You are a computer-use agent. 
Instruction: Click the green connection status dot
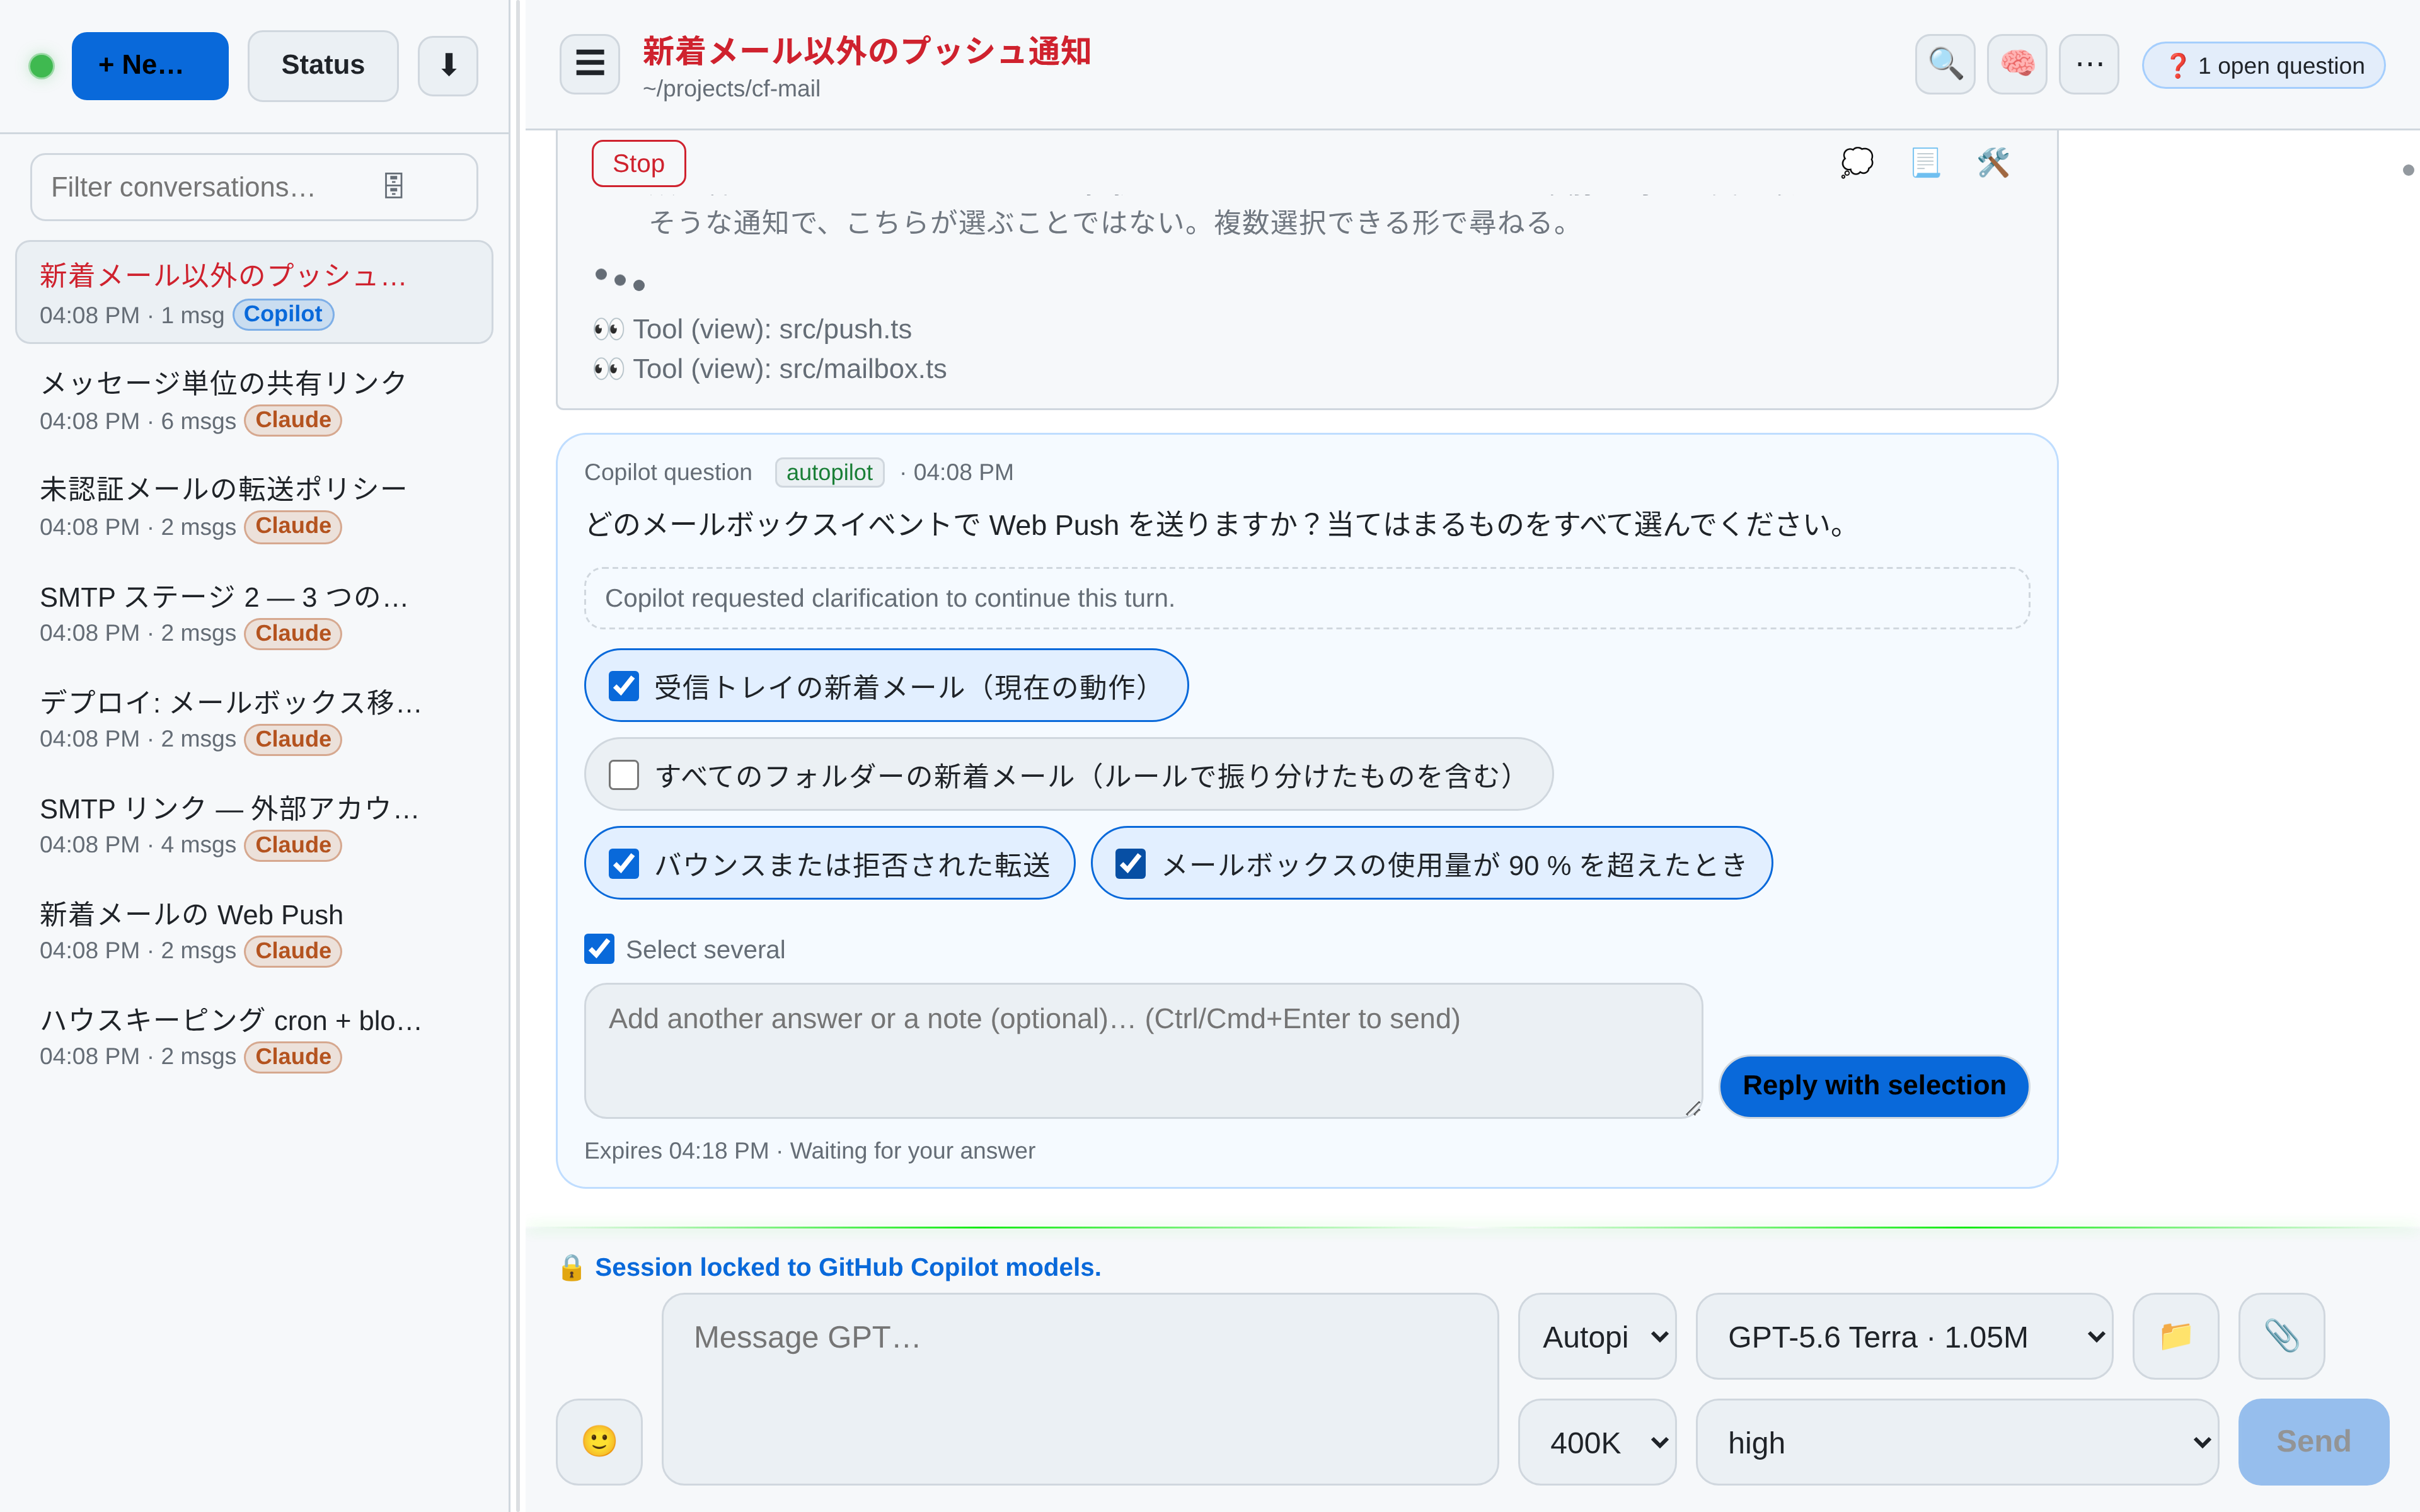41,65
